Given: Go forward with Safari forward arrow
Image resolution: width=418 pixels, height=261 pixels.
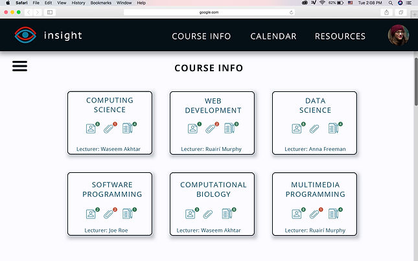Looking at the screenshot, I should click(x=38, y=12).
